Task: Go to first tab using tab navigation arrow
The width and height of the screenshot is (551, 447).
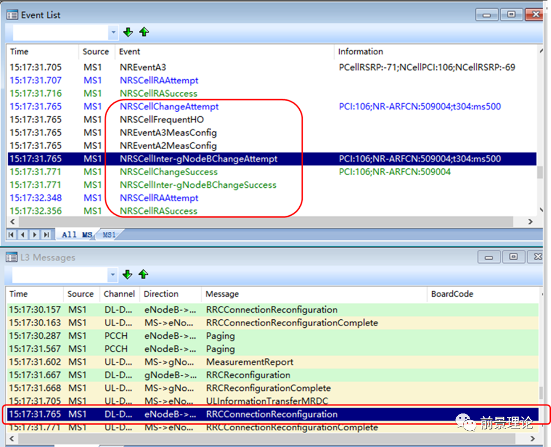Action: (x=11, y=235)
